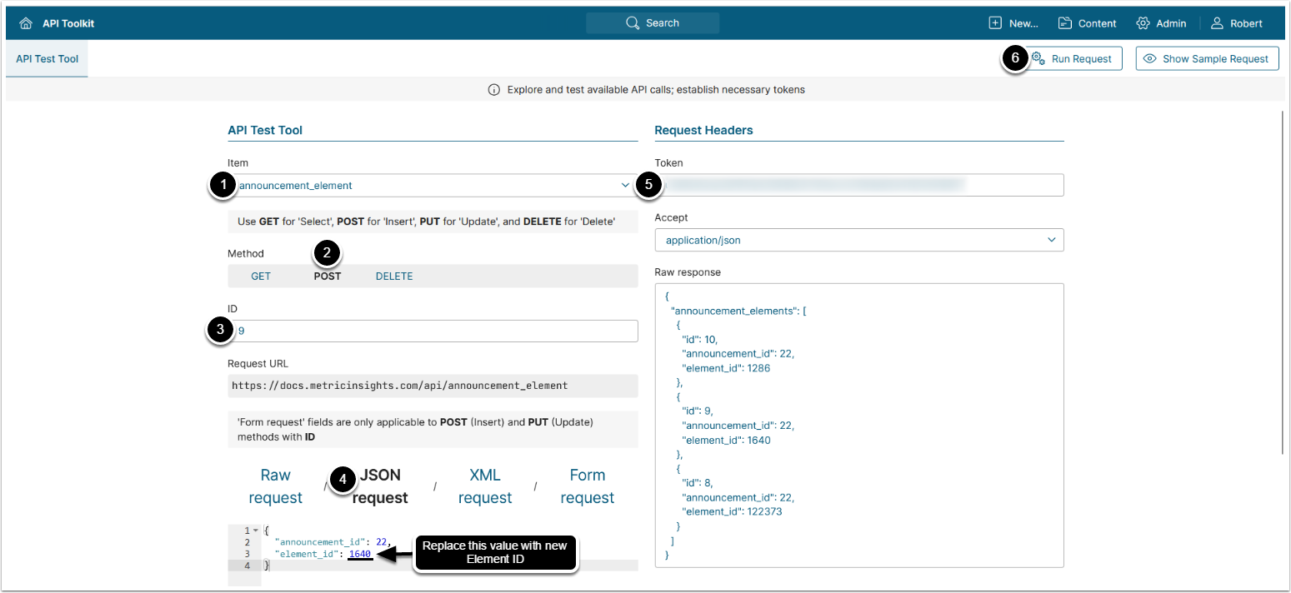Image resolution: width=1291 pixels, height=593 pixels.
Task: Click the home icon in the top bar
Action: click(26, 23)
